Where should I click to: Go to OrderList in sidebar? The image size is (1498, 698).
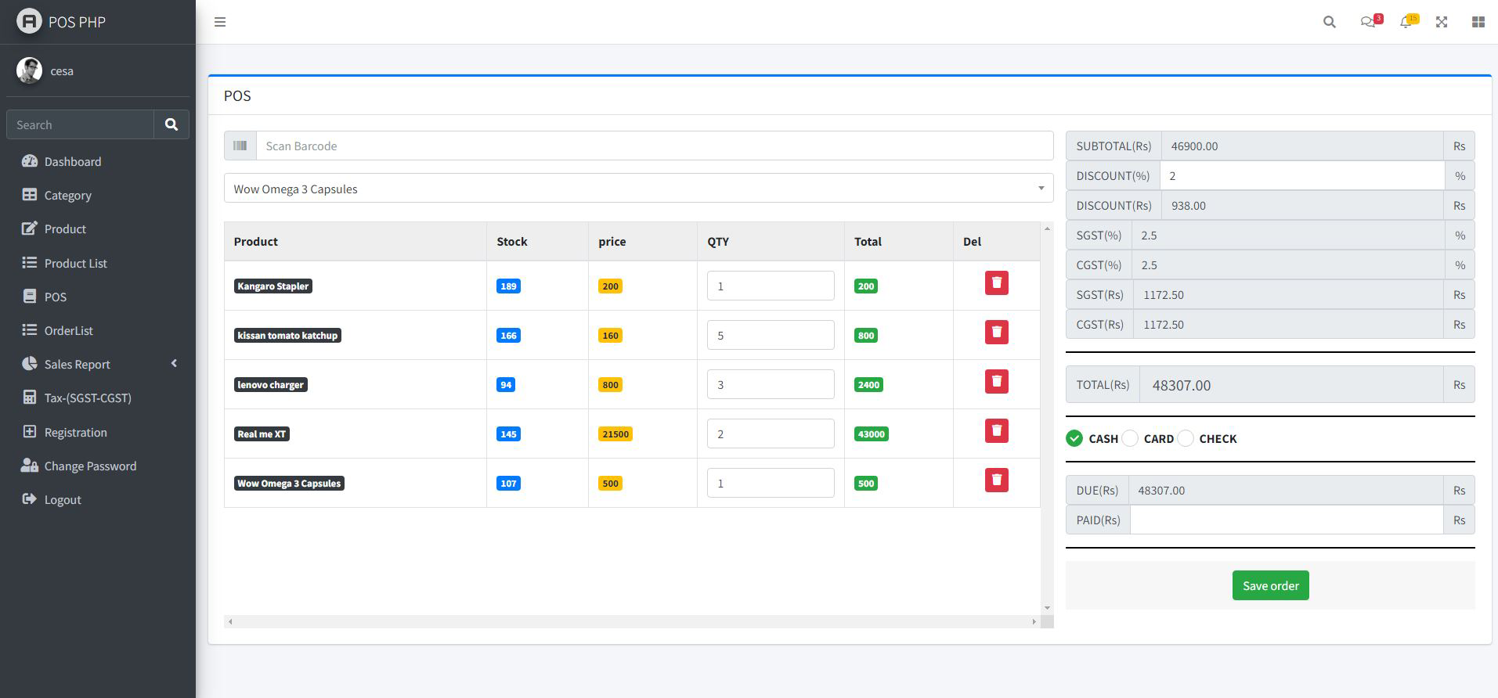[x=68, y=330]
